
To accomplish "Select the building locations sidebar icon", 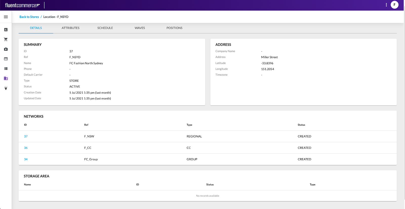I will tap(6, 78).
